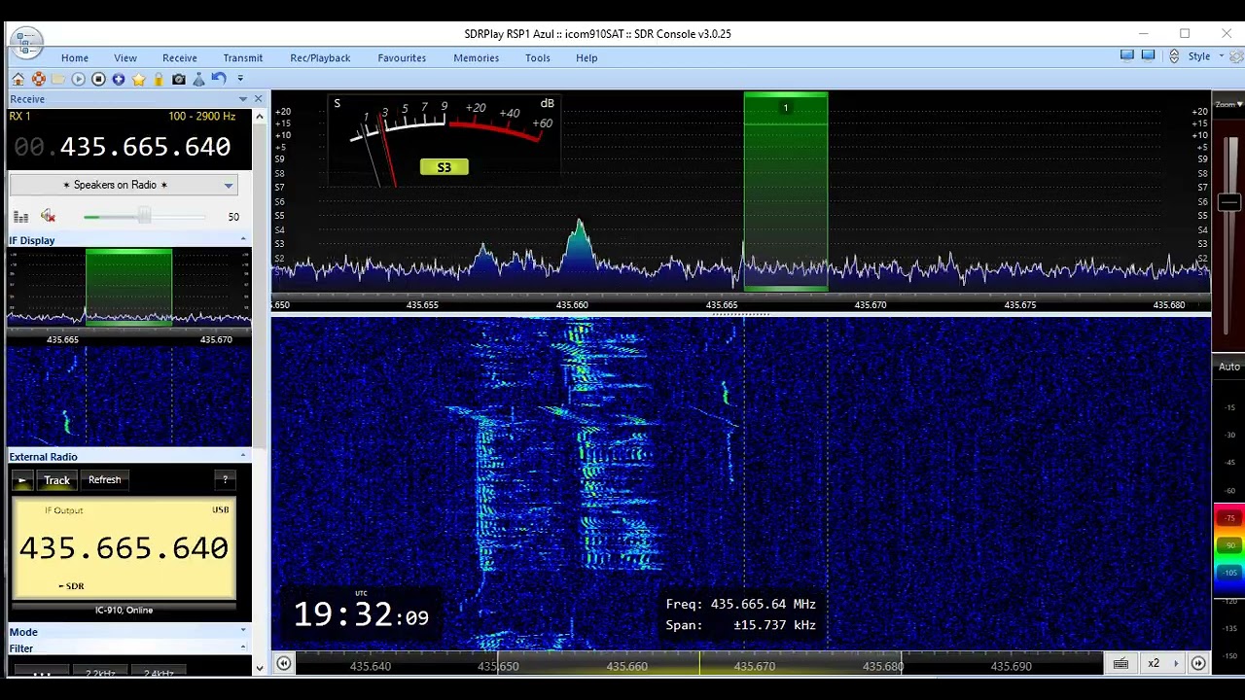Open the Receive ribbon tab
1245x700 pixels.
click(x=180, y=58)
